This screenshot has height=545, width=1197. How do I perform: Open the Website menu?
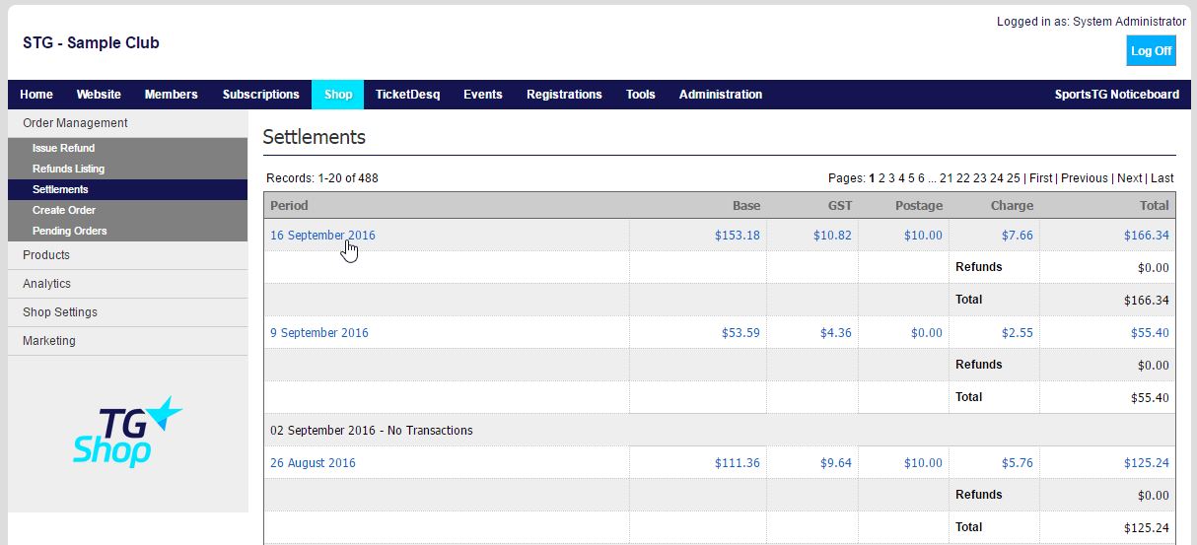pos(99,95)
